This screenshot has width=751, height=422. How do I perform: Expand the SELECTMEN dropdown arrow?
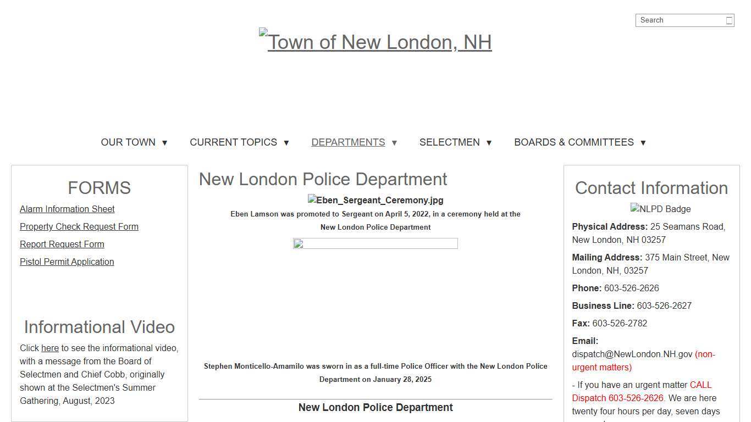489,142
